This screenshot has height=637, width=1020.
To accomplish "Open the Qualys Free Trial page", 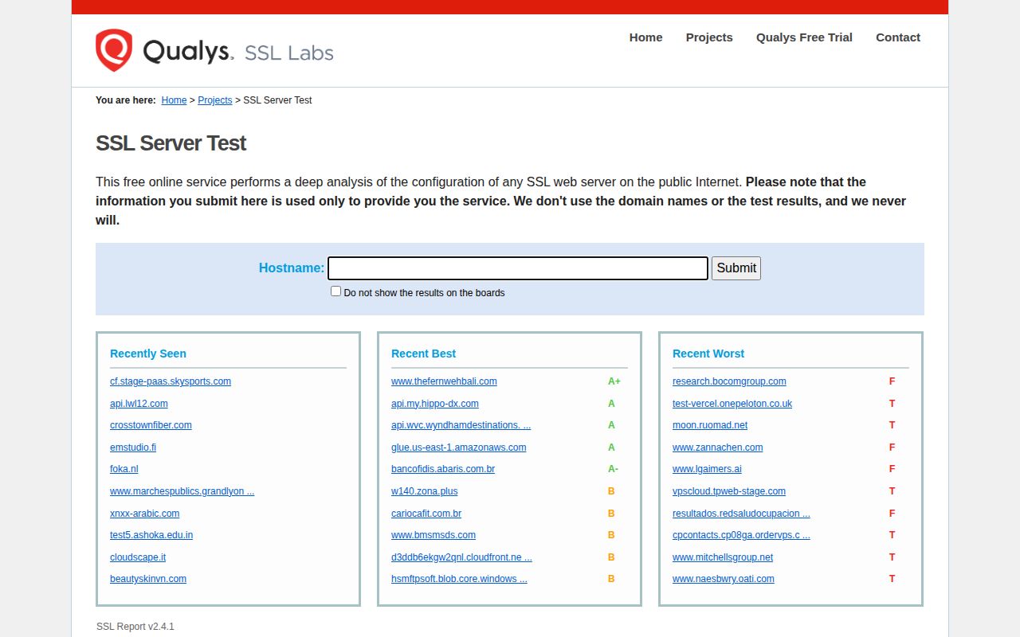I will (804, 37).
